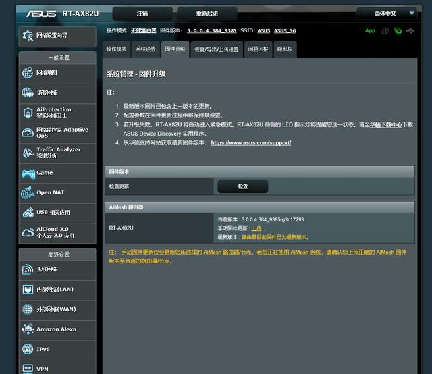Image resolution: width=432 pixels, height=374 pixels.
Task: Open Open NAT menu item
Action: [x=57, y=192]
